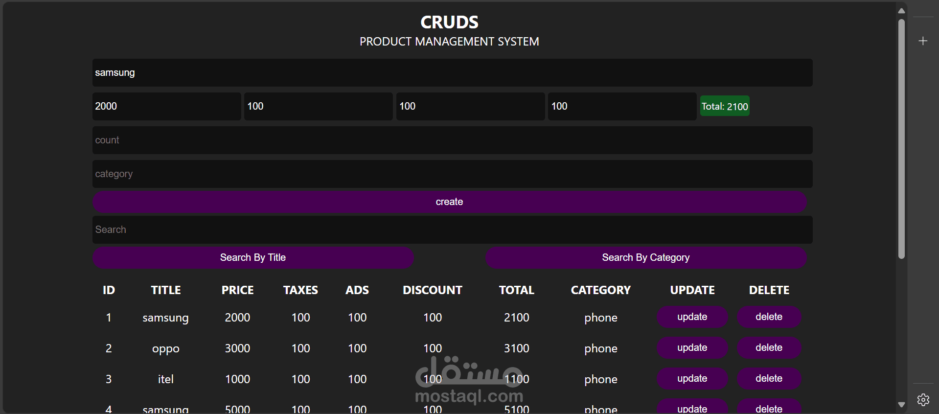Image resolution: width=939 pixels, height=414 pixels.
Task: Click phone category in oppo row
Action: click(601, 349)
